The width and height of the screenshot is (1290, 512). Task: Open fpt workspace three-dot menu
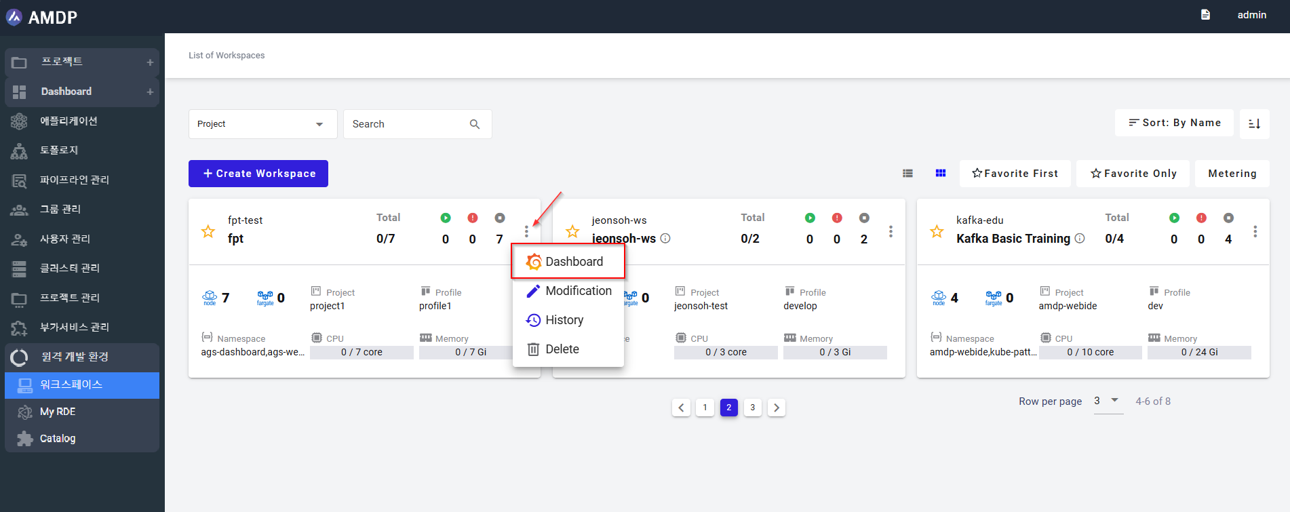click(526, 232)
